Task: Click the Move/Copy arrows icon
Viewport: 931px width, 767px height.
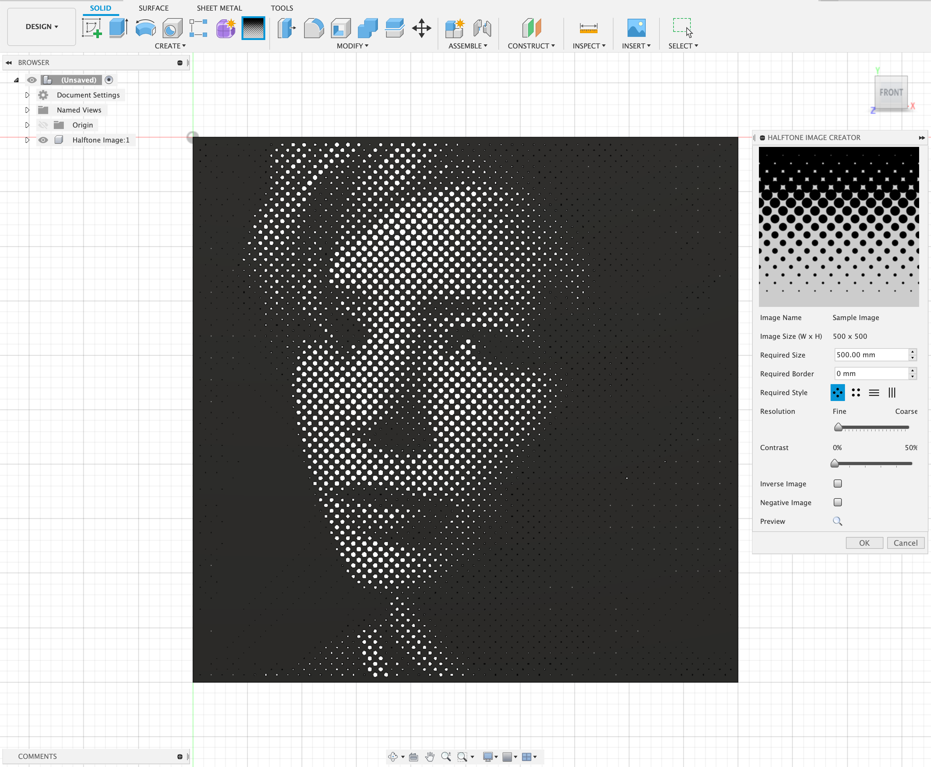Action: (x=421, y=28)
